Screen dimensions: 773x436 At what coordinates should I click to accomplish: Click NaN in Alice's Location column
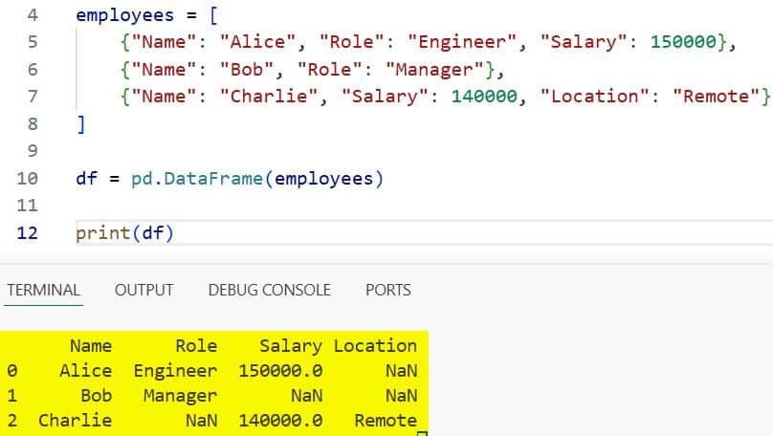[x=402, y=370]
